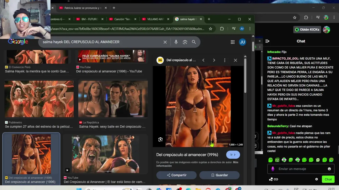Image resolution: width=339 pixels, height=190 pixels.
Task: Clear the Google search box text
Action: click(x=165, y=42)
